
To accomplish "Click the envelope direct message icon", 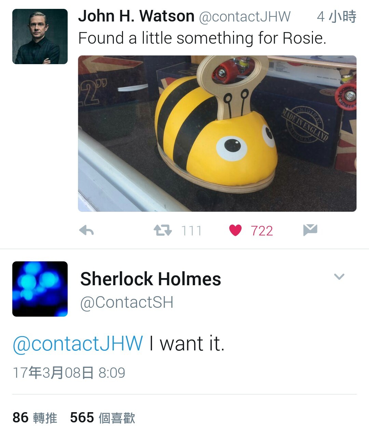I will tap(310, 230).
